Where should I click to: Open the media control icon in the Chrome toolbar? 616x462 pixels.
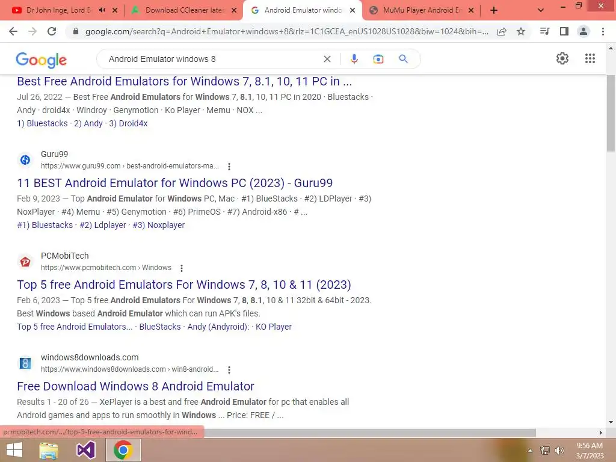544,31
